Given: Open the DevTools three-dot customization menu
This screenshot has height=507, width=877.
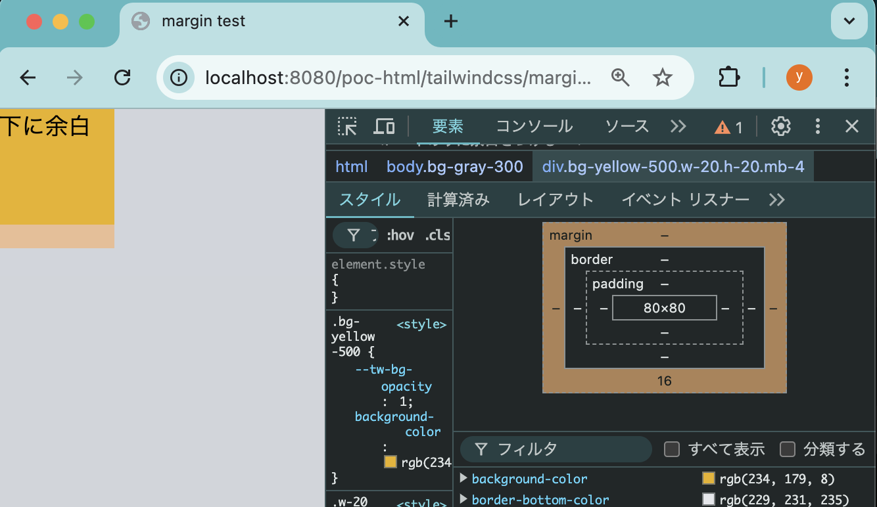Looking at the screenshot, I should pos(817,126).
